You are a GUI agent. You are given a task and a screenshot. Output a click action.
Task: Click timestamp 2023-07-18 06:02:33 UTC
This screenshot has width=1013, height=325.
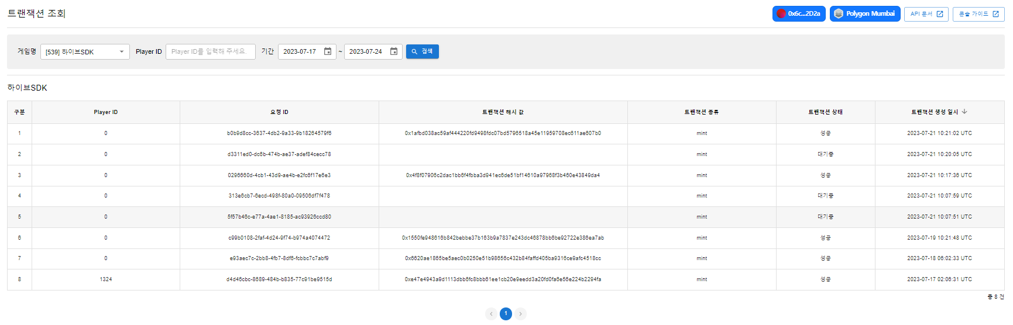[939, 258]
